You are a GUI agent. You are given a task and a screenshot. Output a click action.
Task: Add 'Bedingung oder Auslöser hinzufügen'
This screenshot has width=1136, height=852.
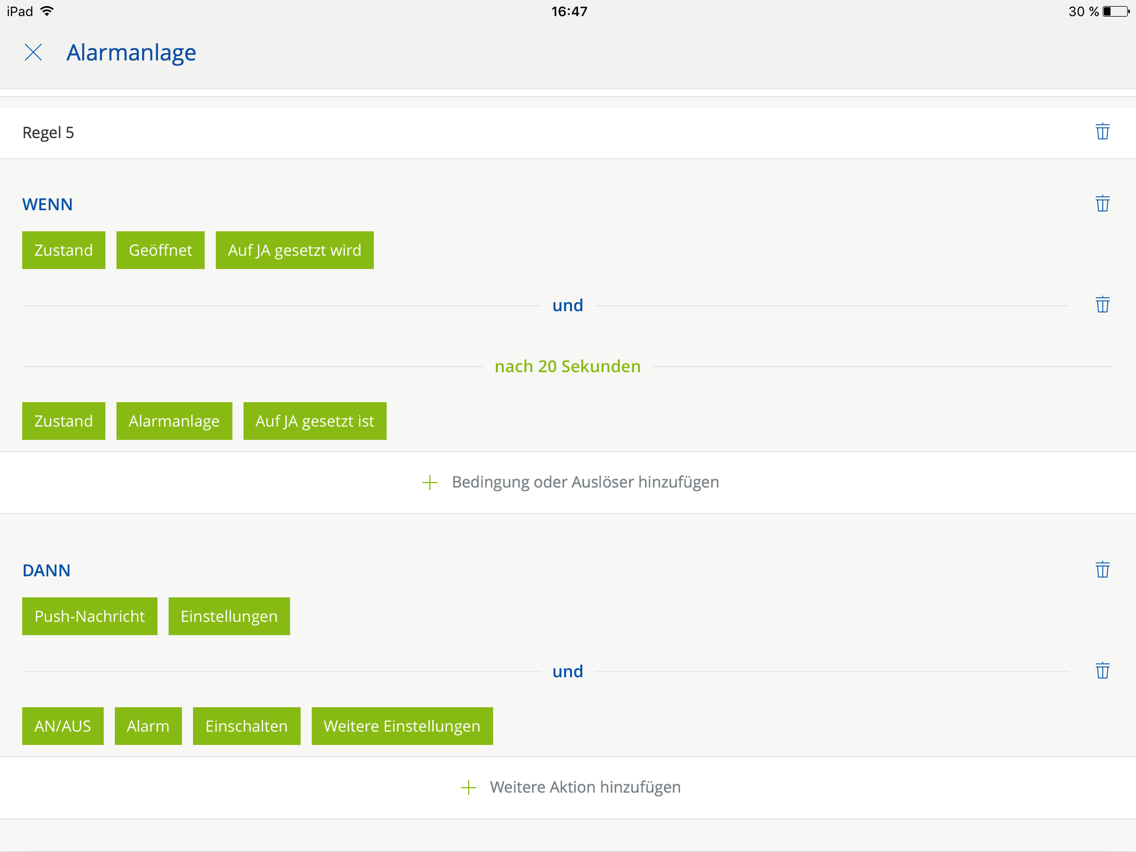point(585,483)
